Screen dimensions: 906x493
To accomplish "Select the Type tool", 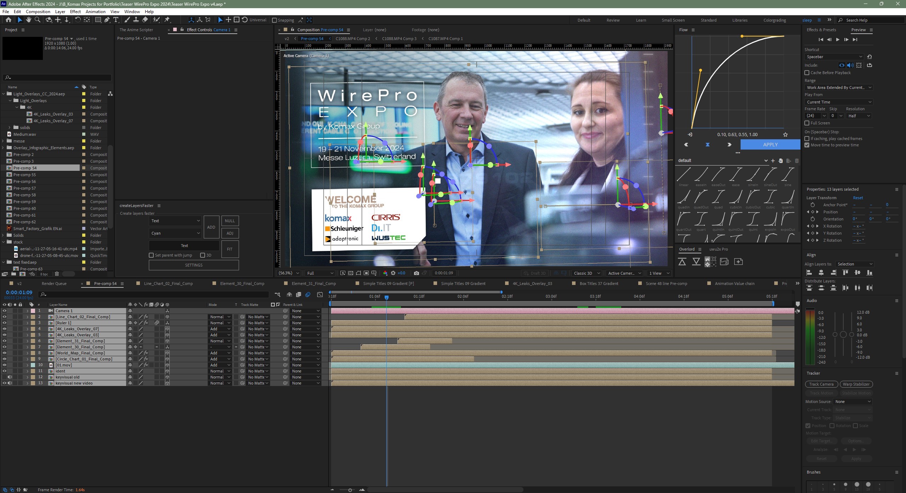I will pyautogui.click(x=116, y=20).
